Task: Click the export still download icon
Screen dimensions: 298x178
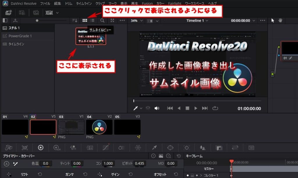Action: coord(15,21)
